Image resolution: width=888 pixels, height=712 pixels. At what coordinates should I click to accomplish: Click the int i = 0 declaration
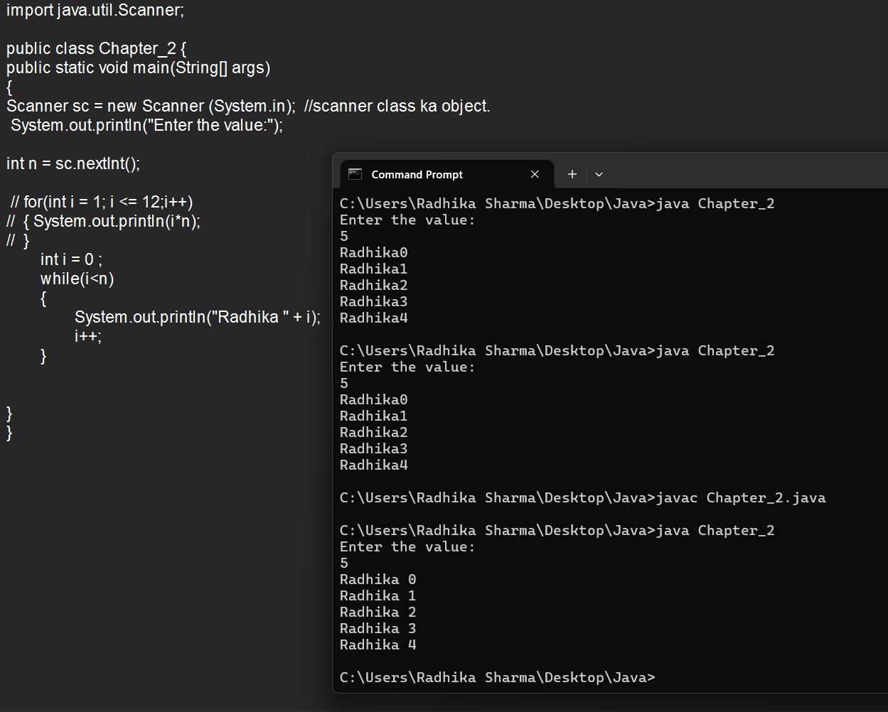tap(71, 259)
